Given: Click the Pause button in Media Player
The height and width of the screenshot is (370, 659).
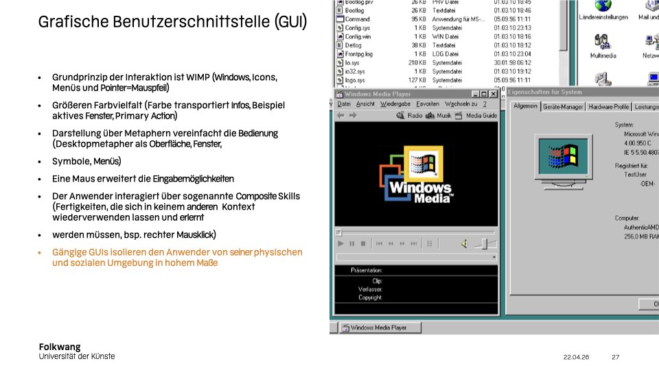Looking at the screenshot, I should pyautogui.click(x=351, y=244).
